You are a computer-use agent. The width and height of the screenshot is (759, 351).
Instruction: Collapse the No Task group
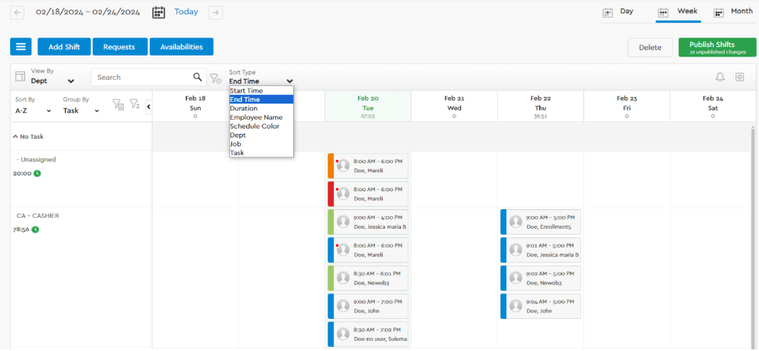click(15, 137)
